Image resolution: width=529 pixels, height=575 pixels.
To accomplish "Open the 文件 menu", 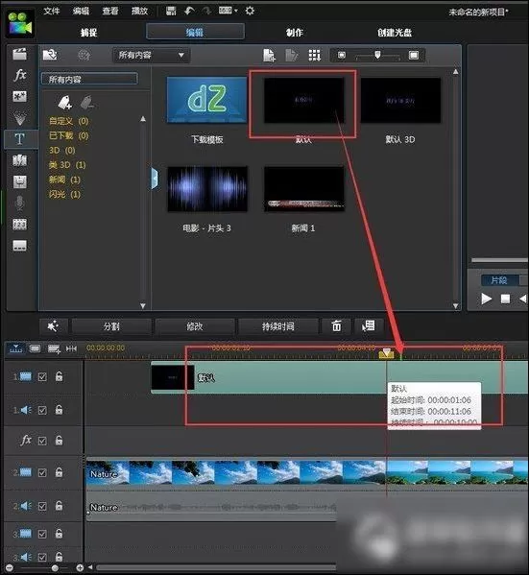I will [x=51, y=11].
